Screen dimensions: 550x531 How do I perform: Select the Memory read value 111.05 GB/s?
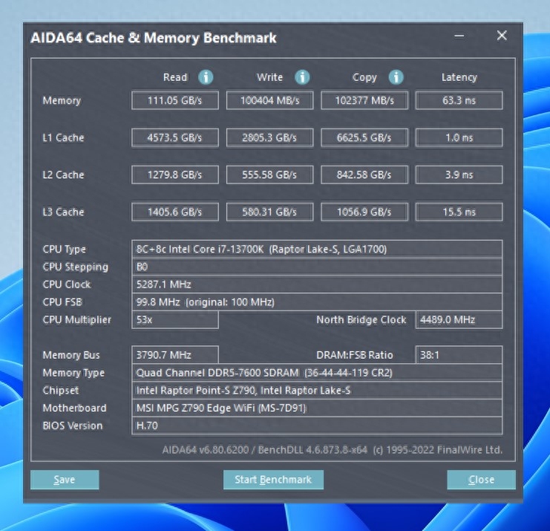click(175, 100)
